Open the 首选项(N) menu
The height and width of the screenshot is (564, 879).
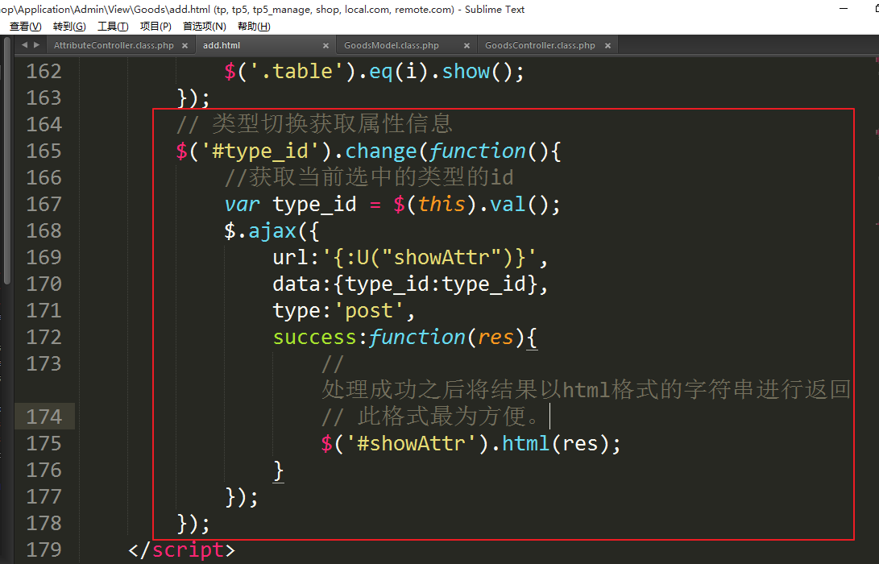[x=205, y=27]
